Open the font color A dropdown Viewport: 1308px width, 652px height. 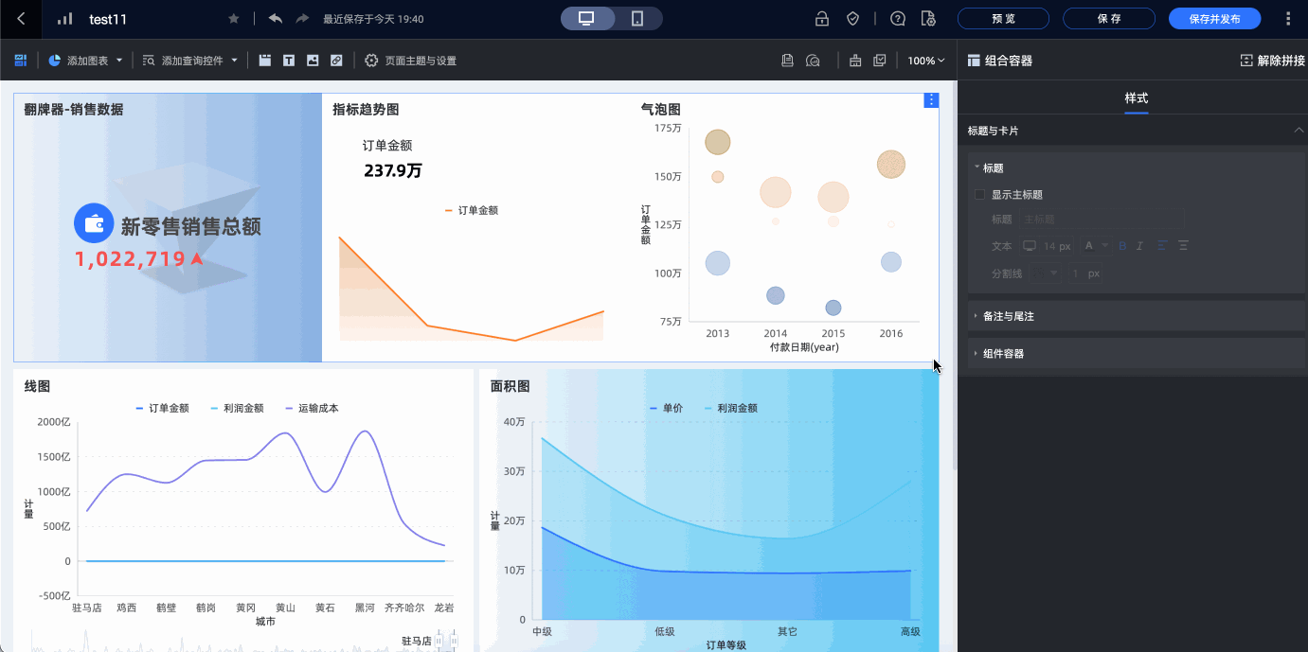[x=1096, y=246]
